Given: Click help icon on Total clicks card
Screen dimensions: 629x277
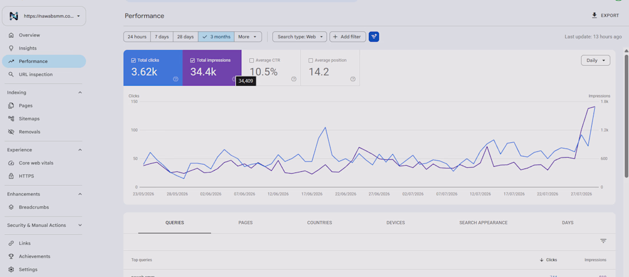Looking at the screenshot, I should point(176,79).
